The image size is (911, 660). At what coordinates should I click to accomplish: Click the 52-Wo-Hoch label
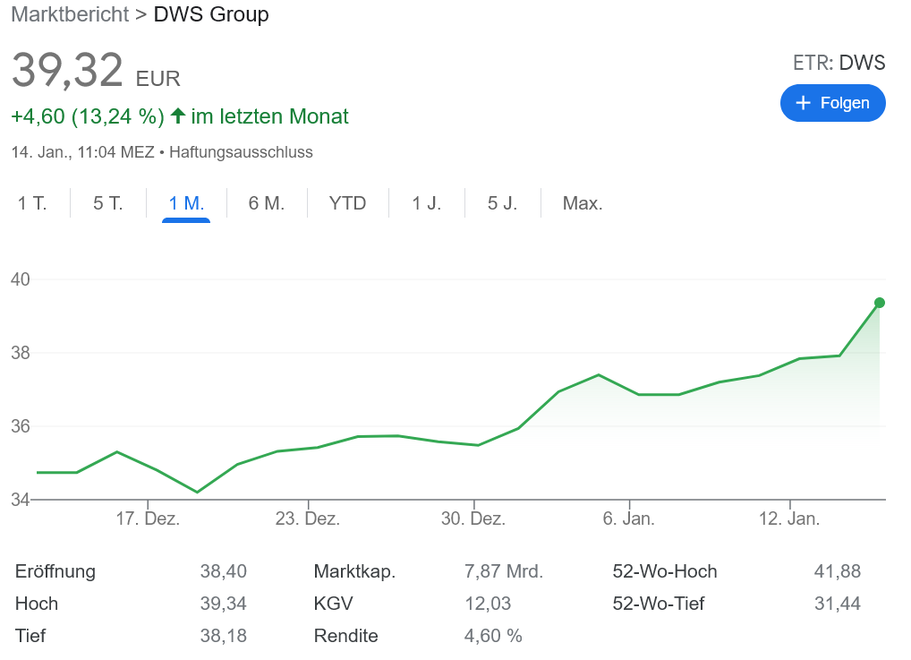coord(665,571)
